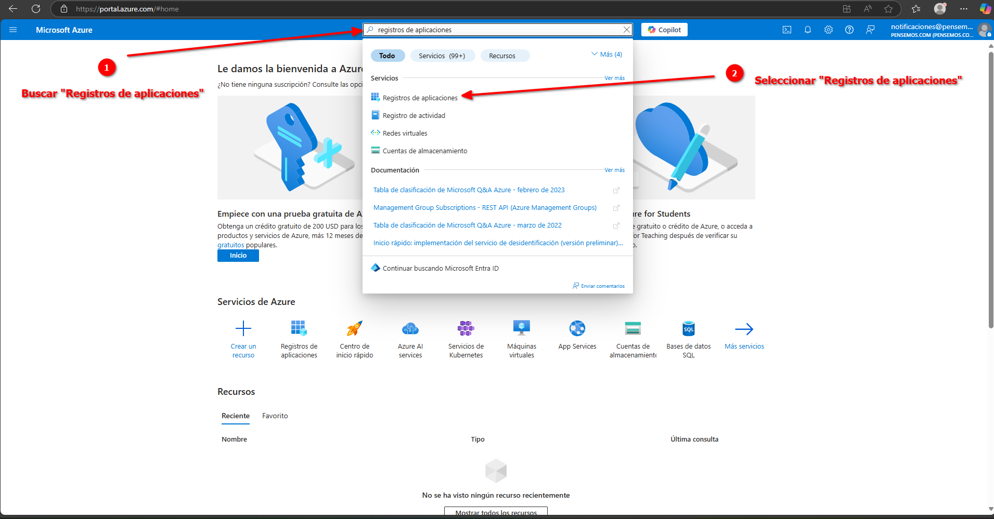Click the Create a resource plus icon
The height and width of the screenshot is (519, 994).
click(x=243, y=328)
